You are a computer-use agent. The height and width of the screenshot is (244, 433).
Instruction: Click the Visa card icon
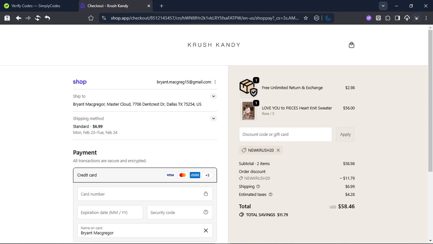click(170, 175)
